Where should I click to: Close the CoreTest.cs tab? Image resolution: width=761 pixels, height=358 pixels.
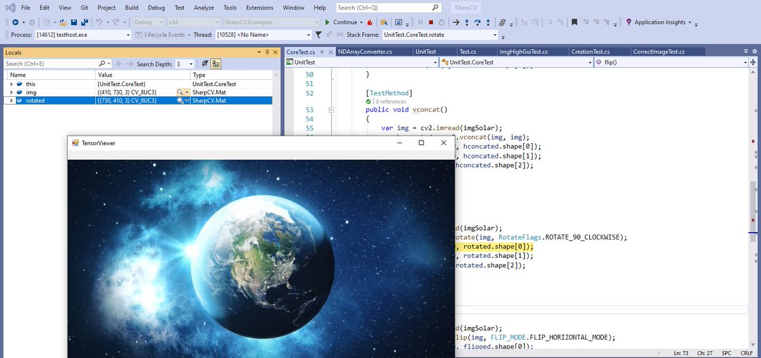[330, 52]
